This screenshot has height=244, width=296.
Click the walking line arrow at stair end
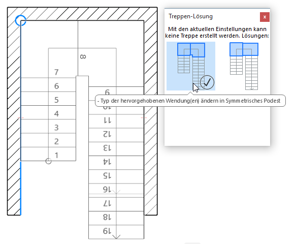pyautogui.click(x=116, y=237)
